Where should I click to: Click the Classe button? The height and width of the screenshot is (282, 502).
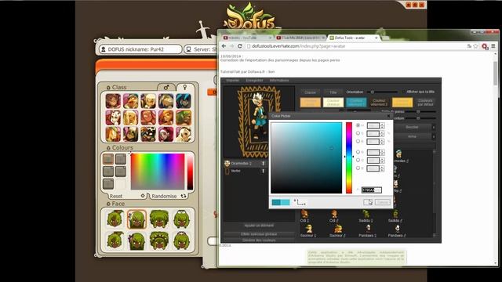click(310, 92)
